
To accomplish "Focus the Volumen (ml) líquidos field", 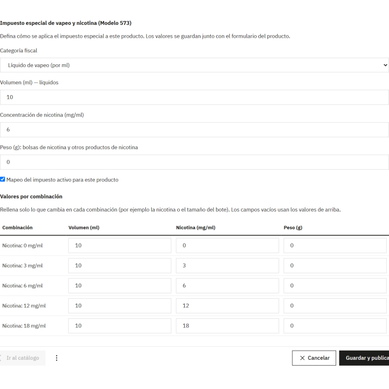I will tap(194, 97).
